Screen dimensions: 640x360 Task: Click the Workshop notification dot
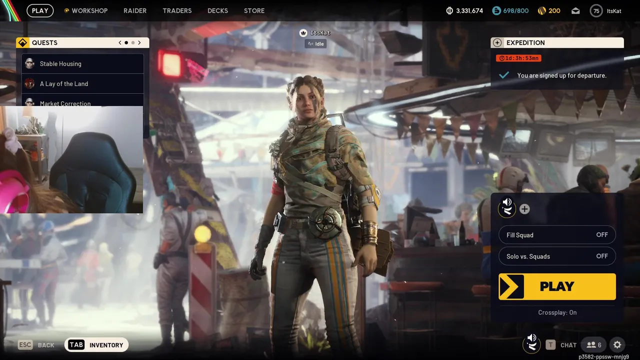point(66,10)
